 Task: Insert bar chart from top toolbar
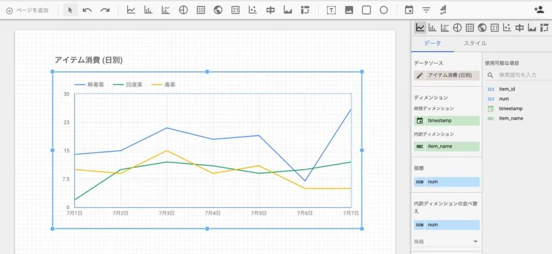tap(148, 10)
